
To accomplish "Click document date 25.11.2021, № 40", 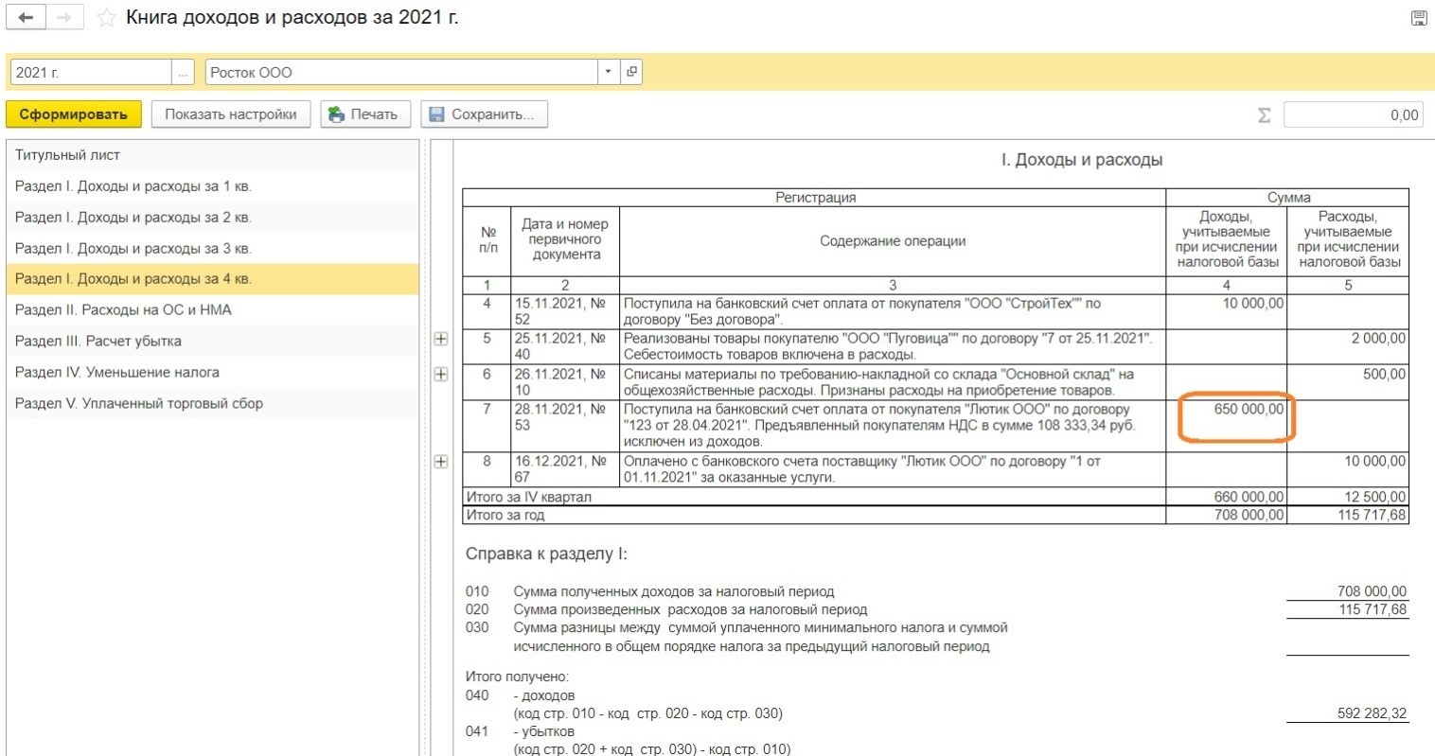I will pyautogui.click(x=565, y=347).
